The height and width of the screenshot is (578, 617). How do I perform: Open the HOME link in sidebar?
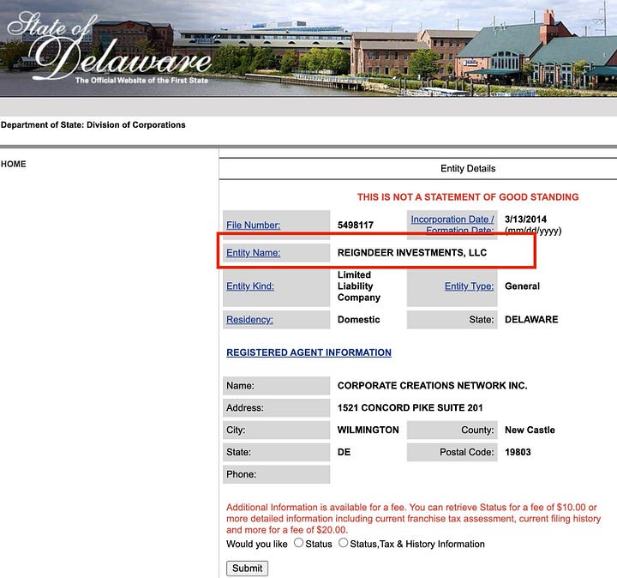(x=14, y=164)
